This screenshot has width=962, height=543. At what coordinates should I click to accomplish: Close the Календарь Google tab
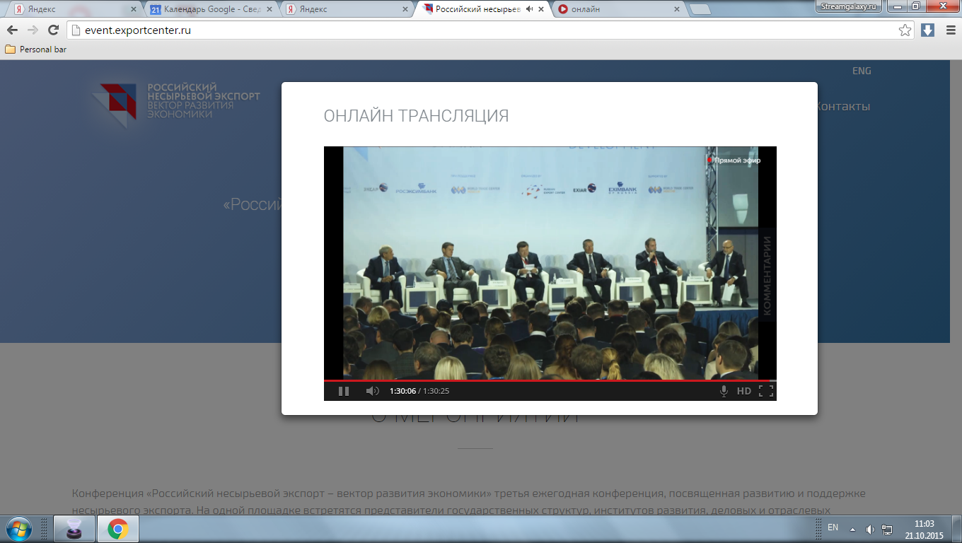click(270, 9)
